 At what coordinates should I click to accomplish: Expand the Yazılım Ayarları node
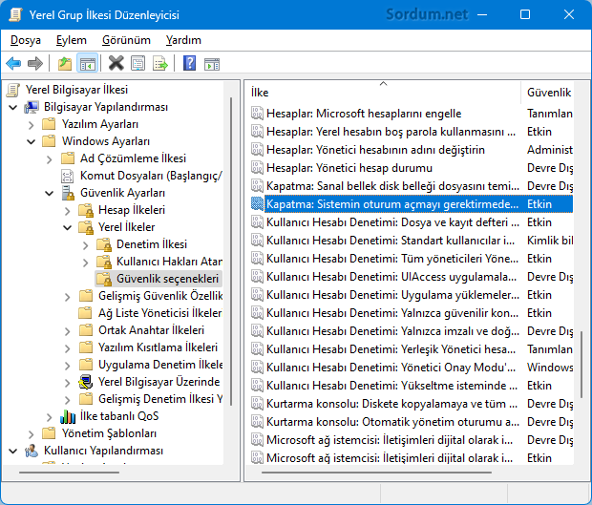[31, 124]
